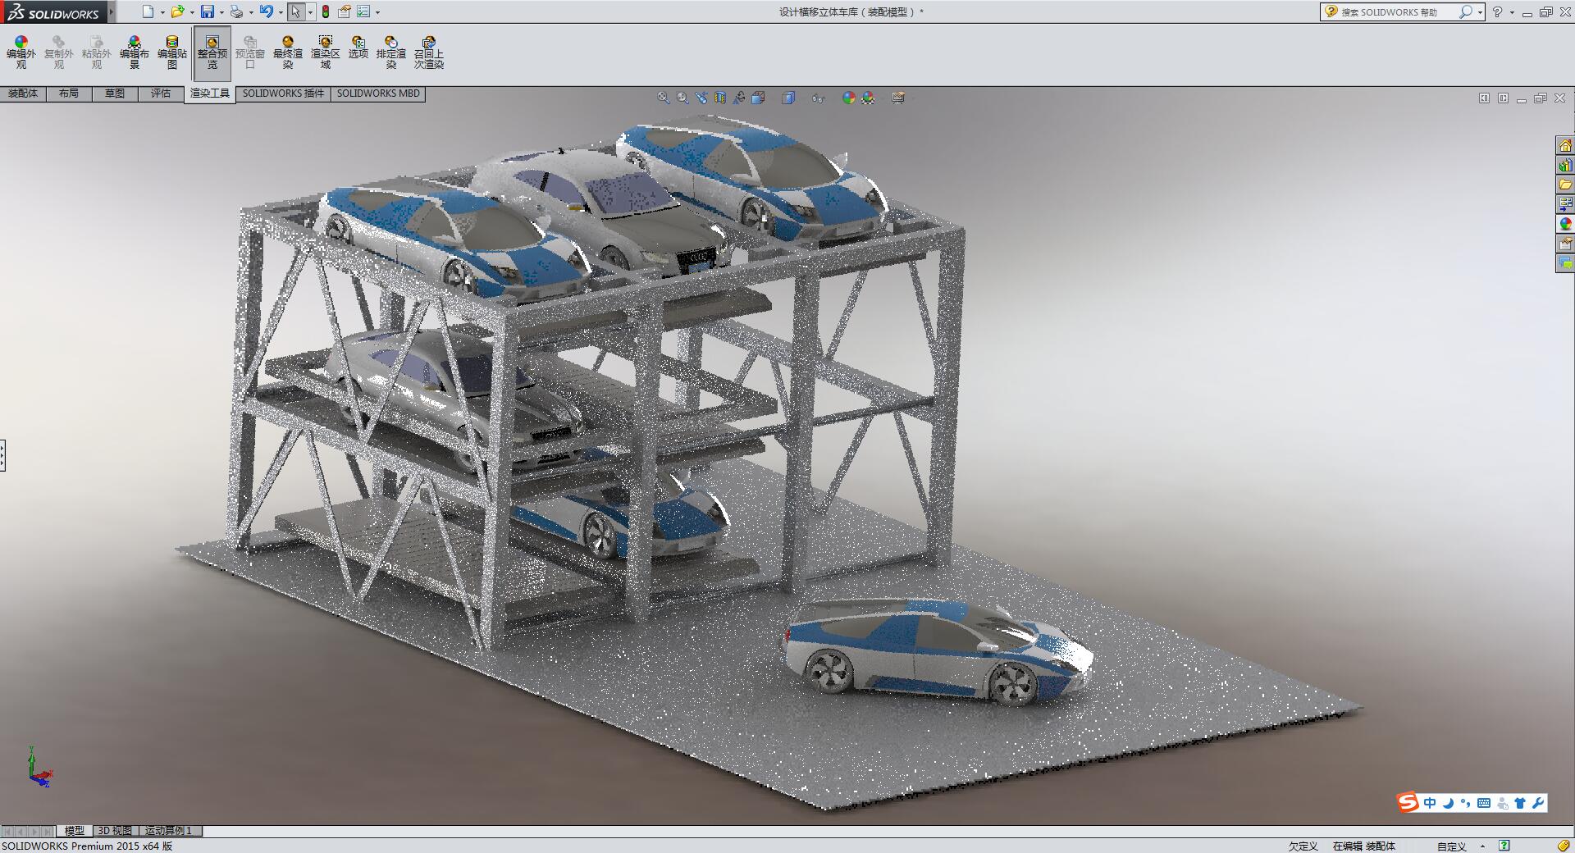1575x853 pixels.
Task: Open Display Style cube in view toolbar
Action: pyautogui.click(x=788, y=98)
